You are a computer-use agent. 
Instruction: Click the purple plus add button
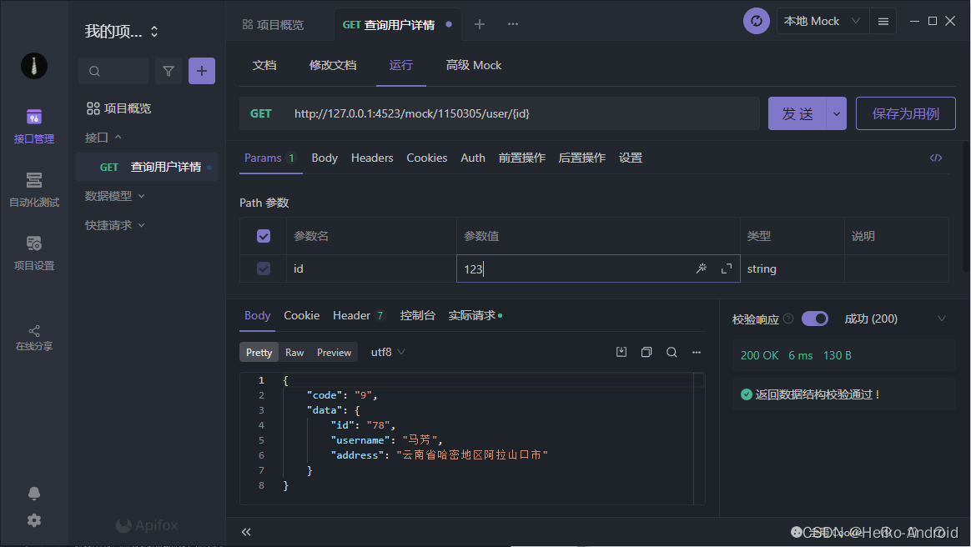[201, 71]
